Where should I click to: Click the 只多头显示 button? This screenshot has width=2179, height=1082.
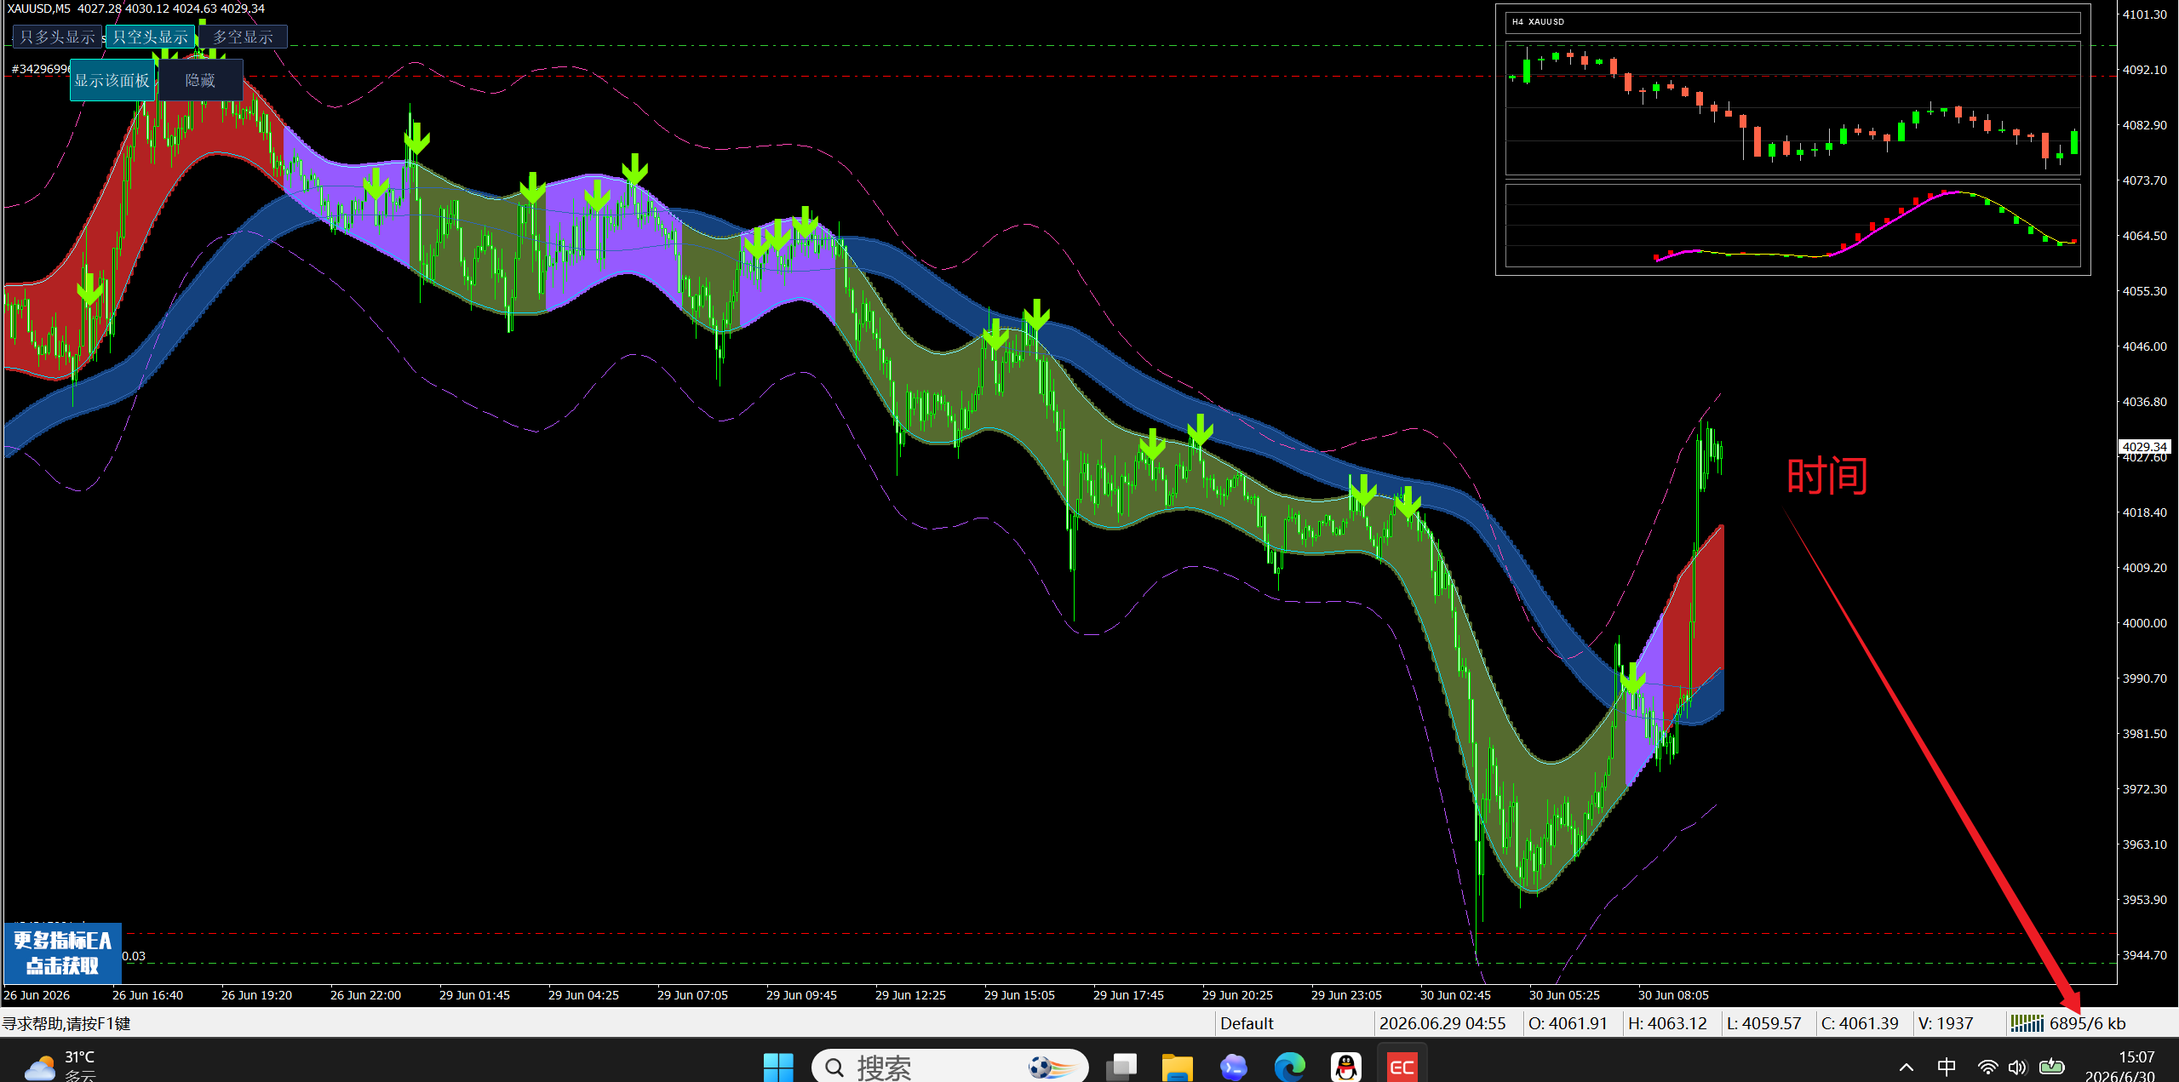pyautogui.click(x=57, y=37)
